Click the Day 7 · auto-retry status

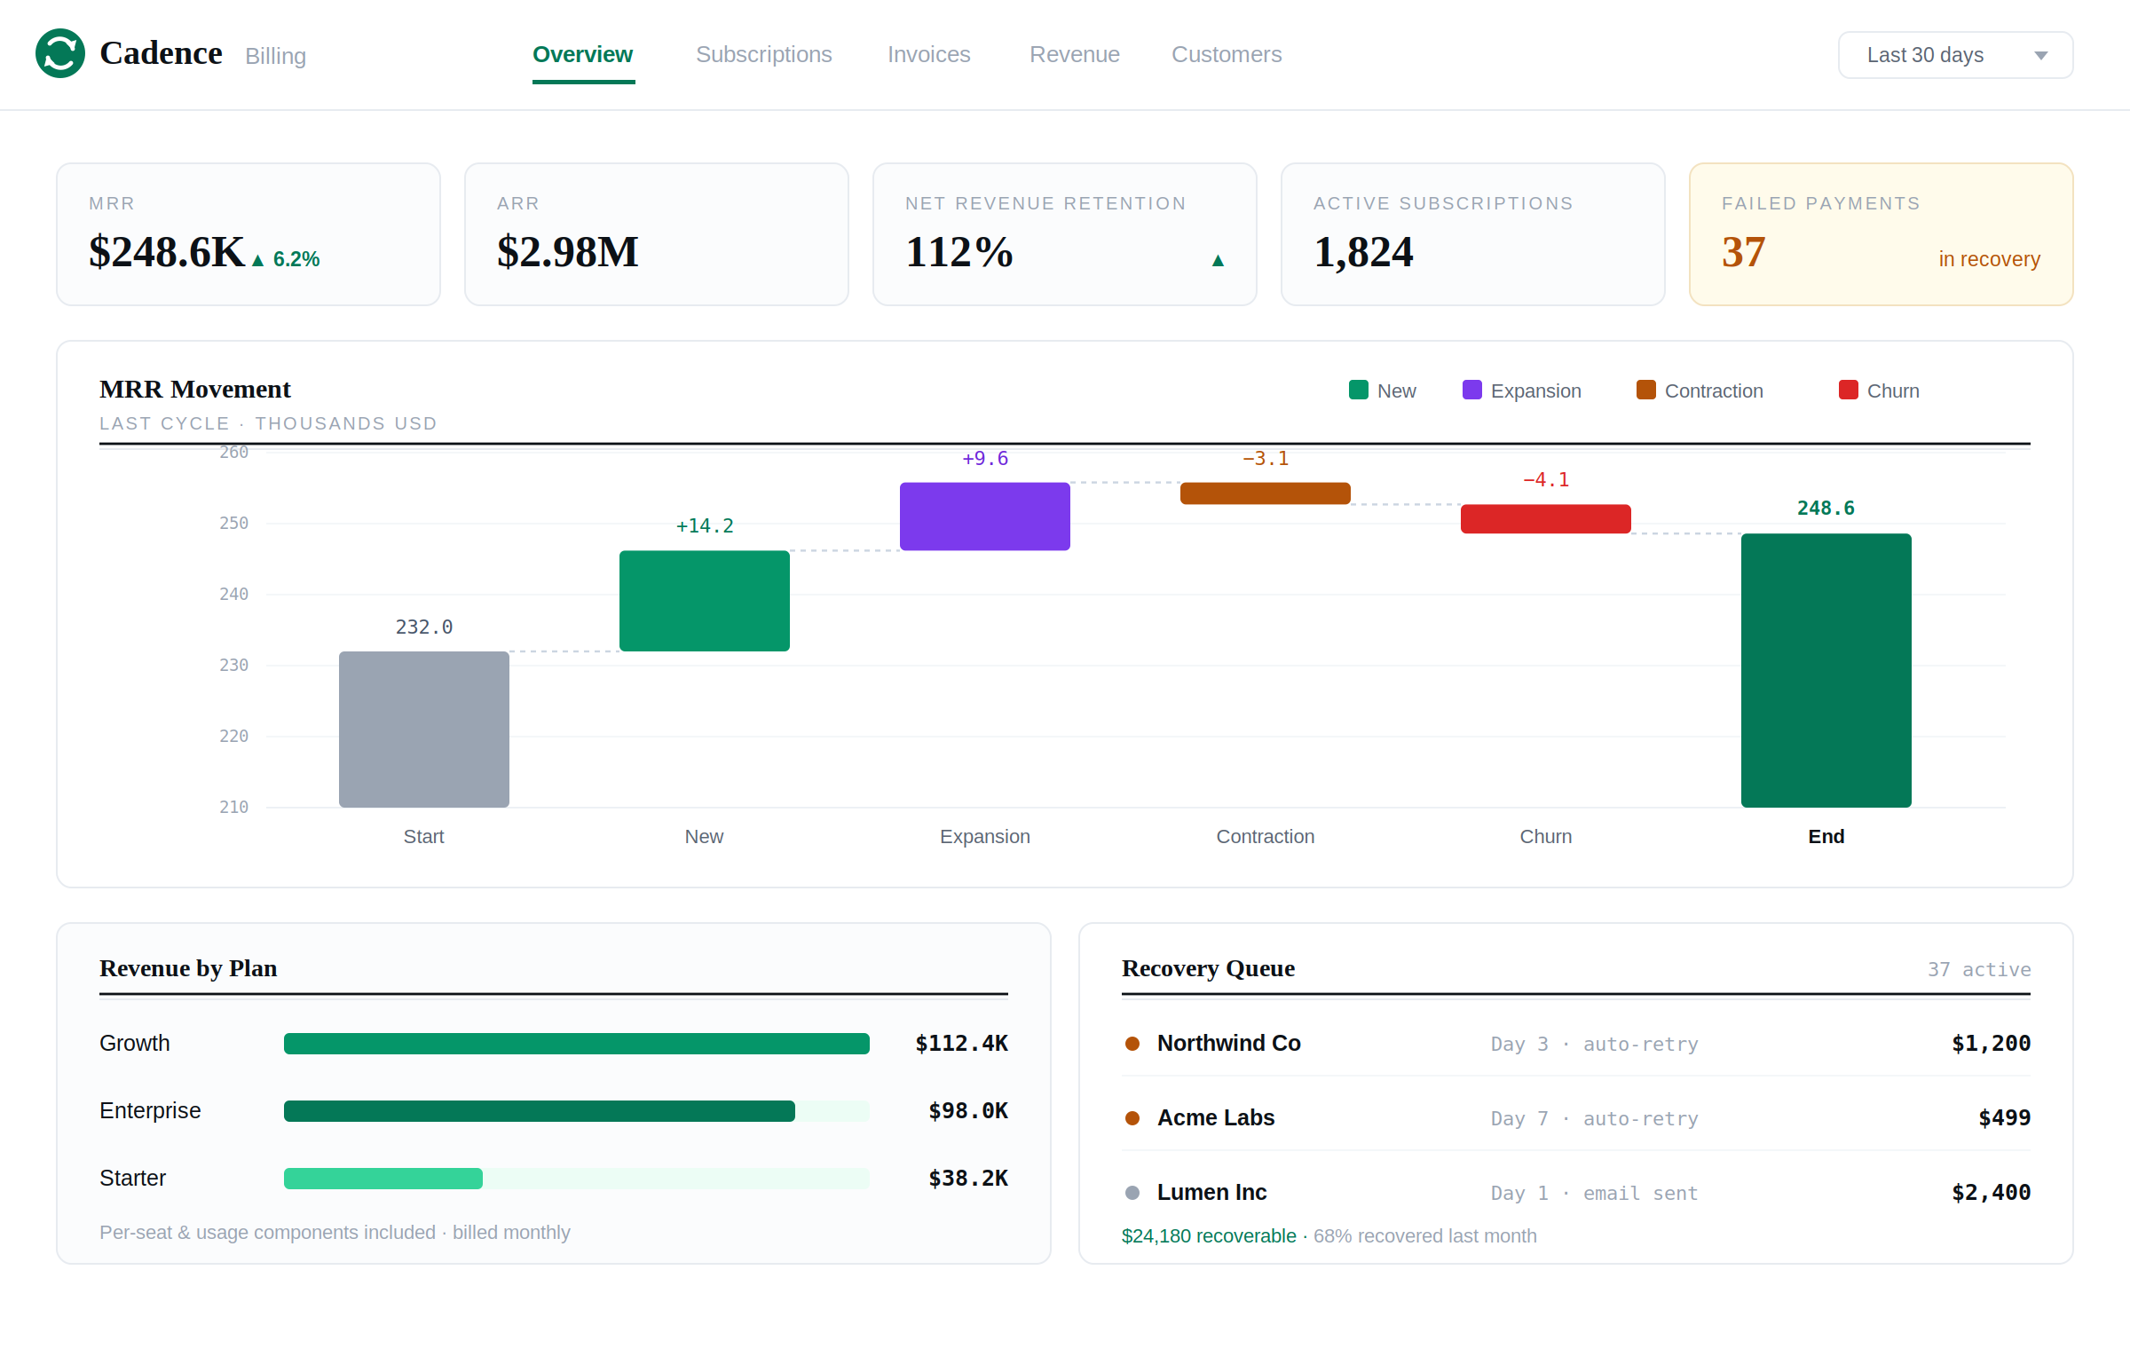pos(1595,1118)
